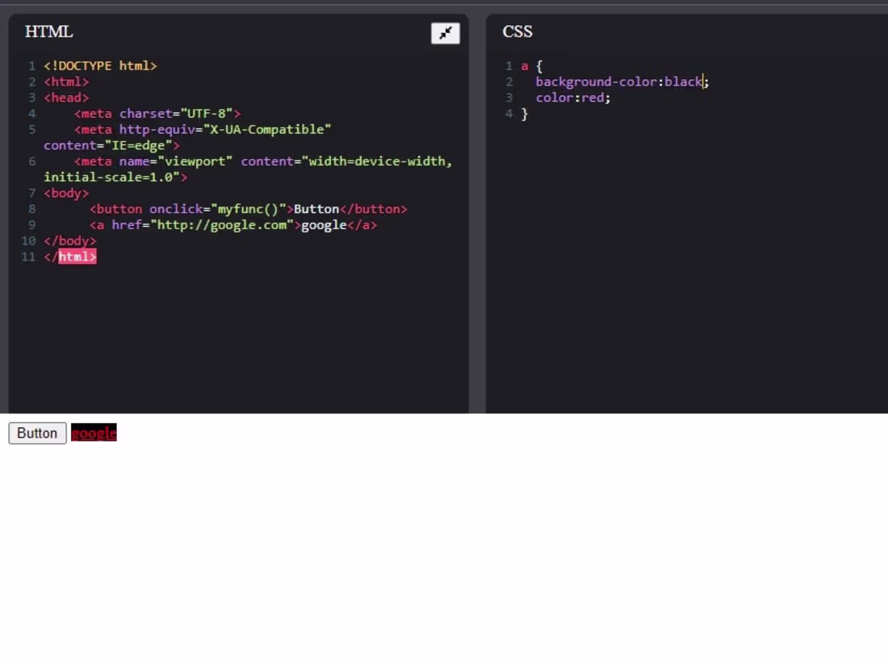The height and width of the screenshot is (666, 888).
Task: Collapse the HTML editor panel
Action: [x=445, y=32]
